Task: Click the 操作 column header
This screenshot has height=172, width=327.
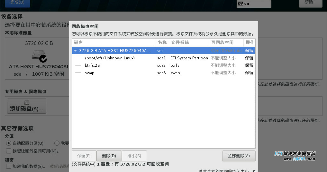Action: (250, 42)
